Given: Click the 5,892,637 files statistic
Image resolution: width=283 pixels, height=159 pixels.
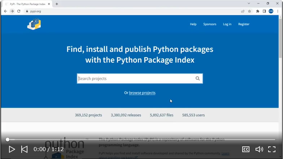Looking at the screenshot, I should pos(162,115).
